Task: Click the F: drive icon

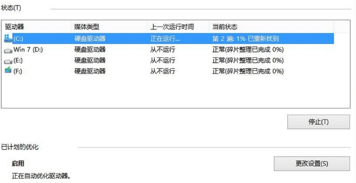Action: 8,71
